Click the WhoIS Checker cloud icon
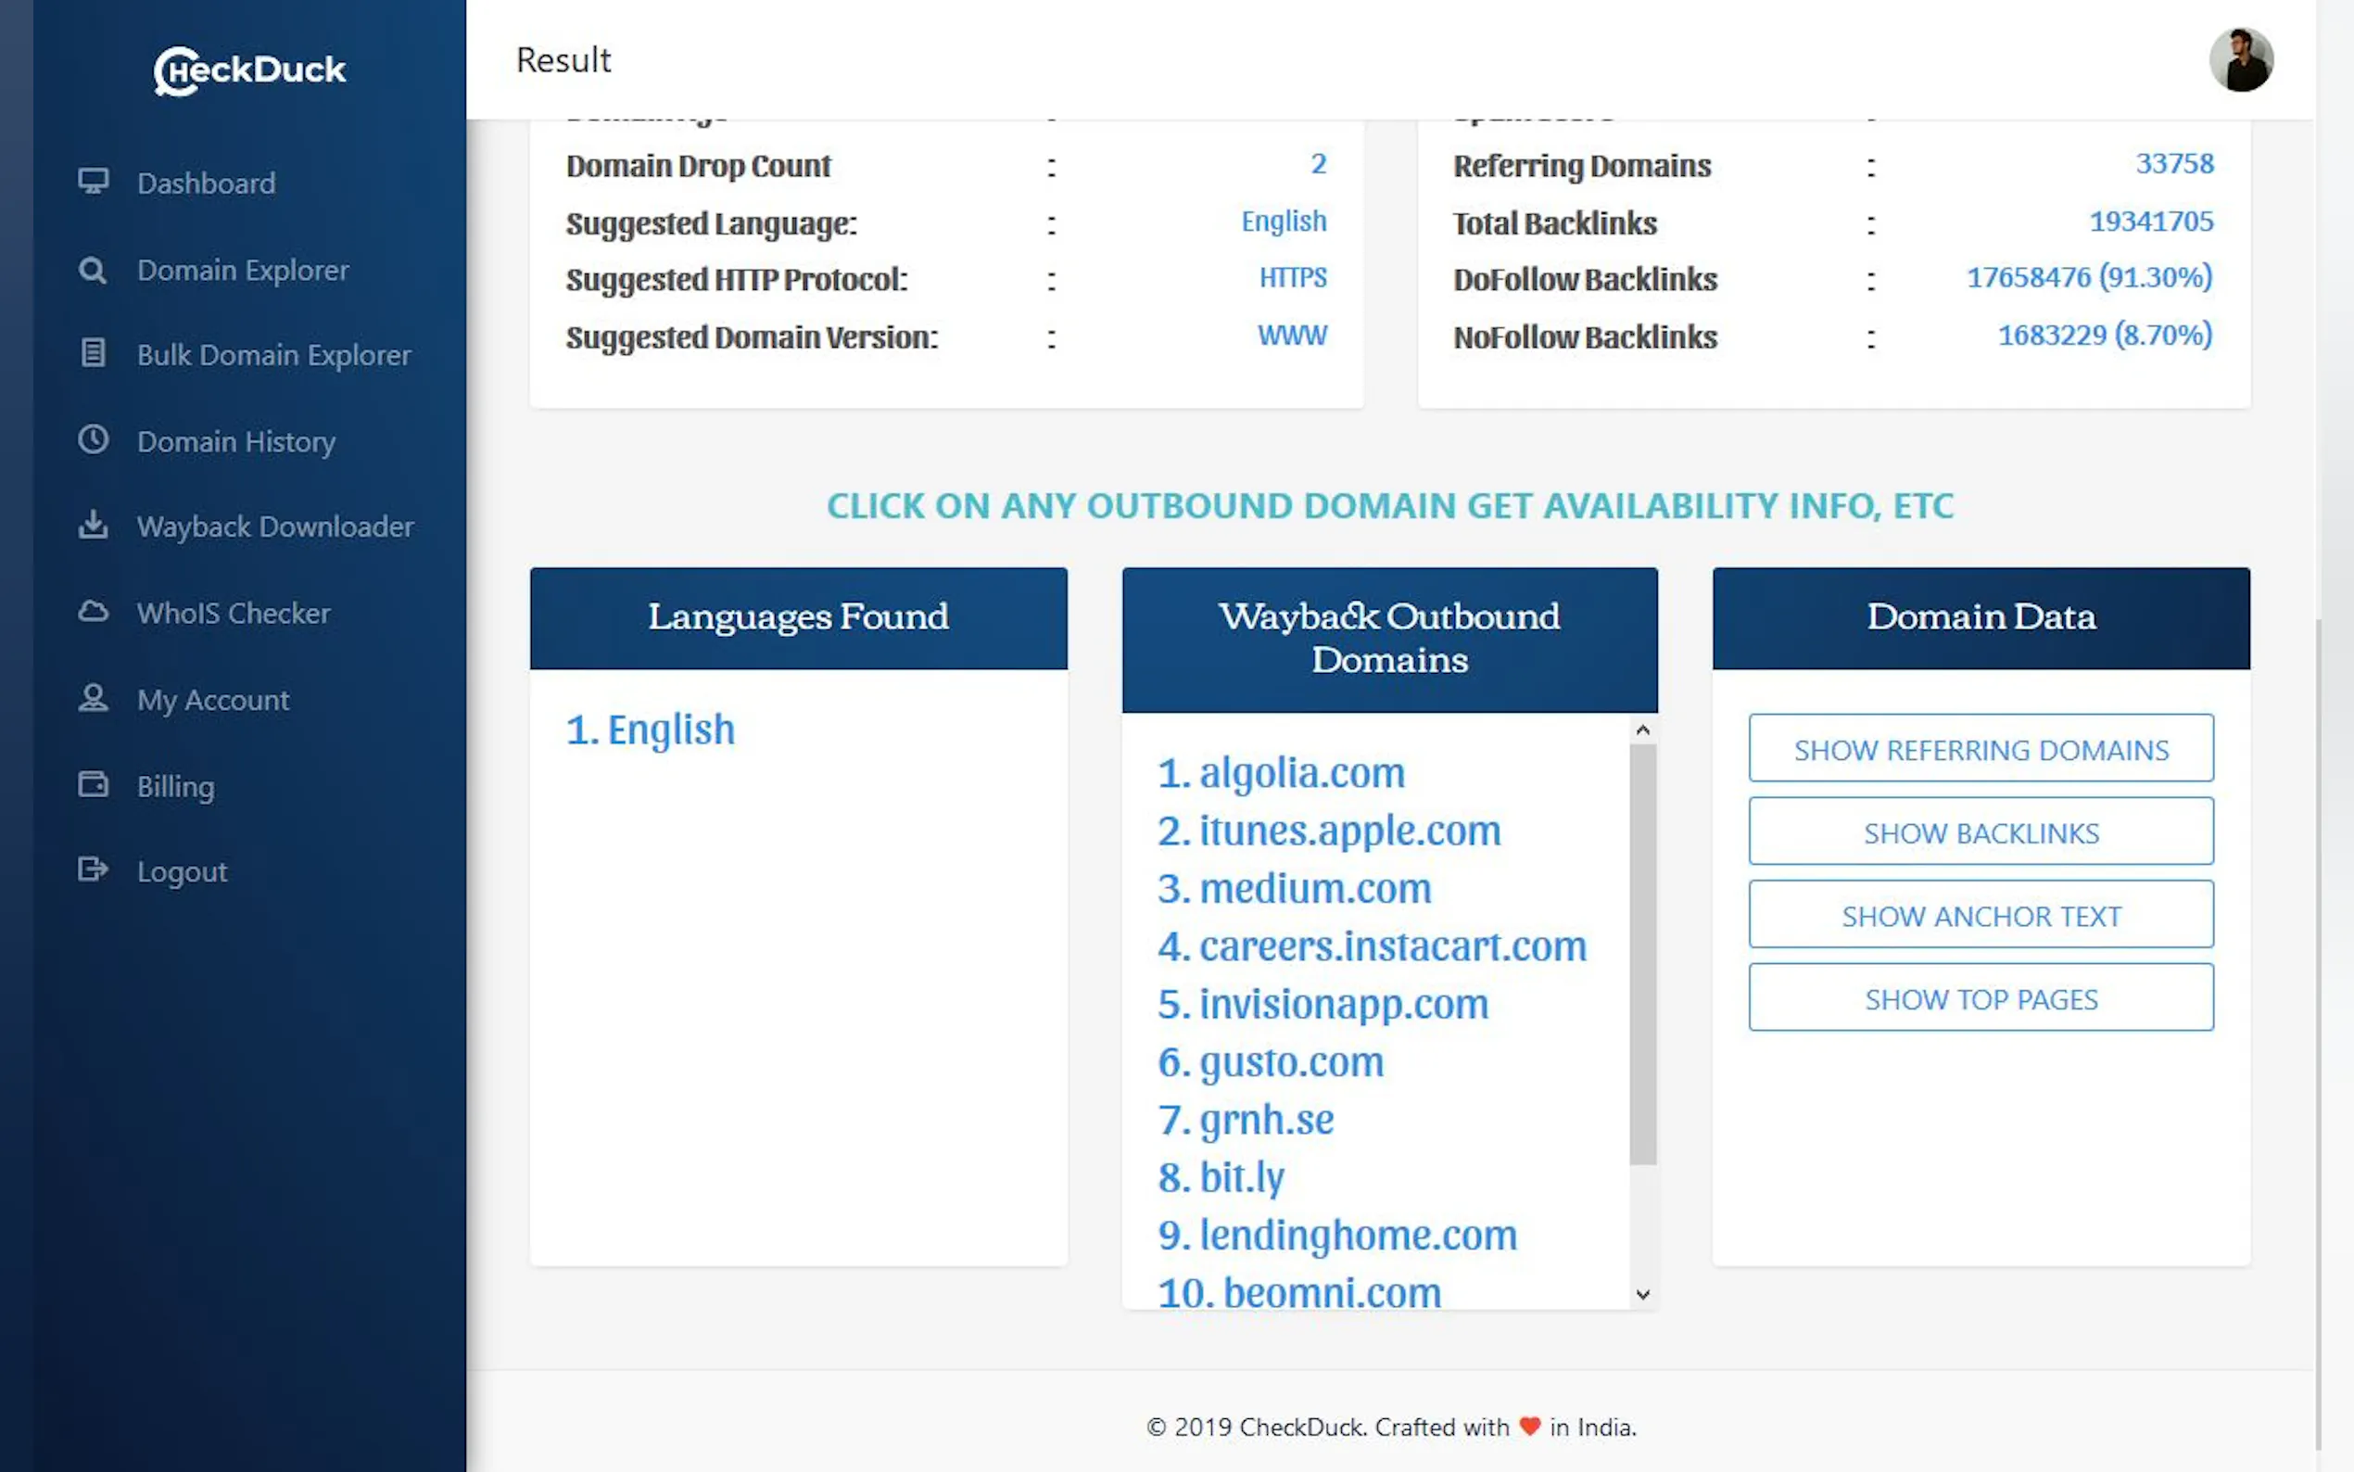Viewport: 2354px width, 1472px height. click(x=94, y=612)
